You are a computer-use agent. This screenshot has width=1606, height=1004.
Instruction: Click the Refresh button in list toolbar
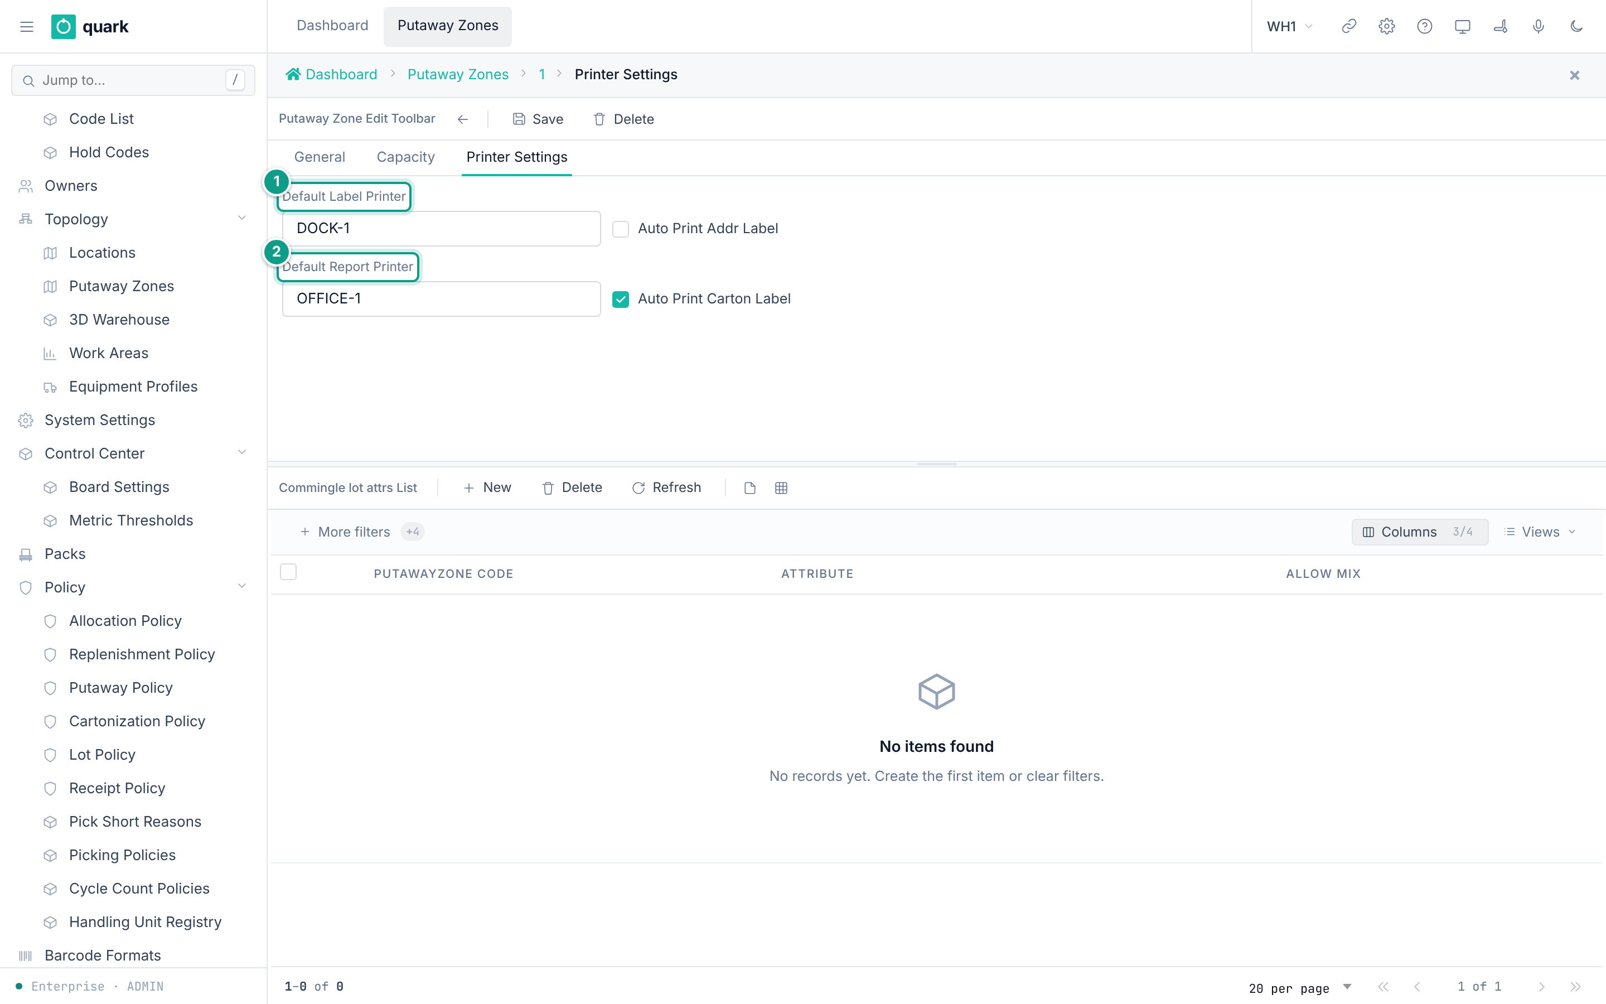pos(666,488)
